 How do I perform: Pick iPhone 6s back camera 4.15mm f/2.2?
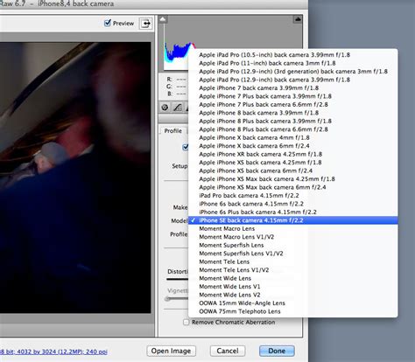click(x=293, y=204)
